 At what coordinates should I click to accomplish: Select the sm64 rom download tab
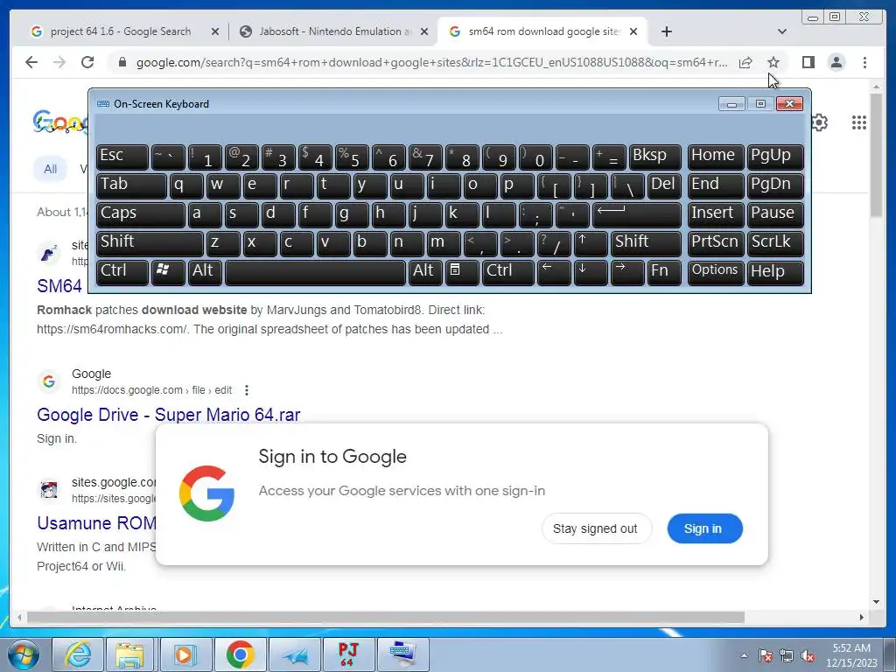point(542,31)
